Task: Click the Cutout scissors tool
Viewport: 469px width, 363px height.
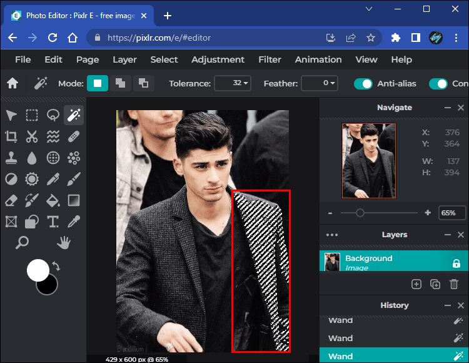Action: [x=32, y=136]
